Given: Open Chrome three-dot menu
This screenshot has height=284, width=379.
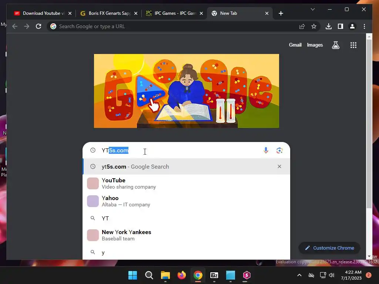Looking at the screenshot, I should (x=364, y=26).
